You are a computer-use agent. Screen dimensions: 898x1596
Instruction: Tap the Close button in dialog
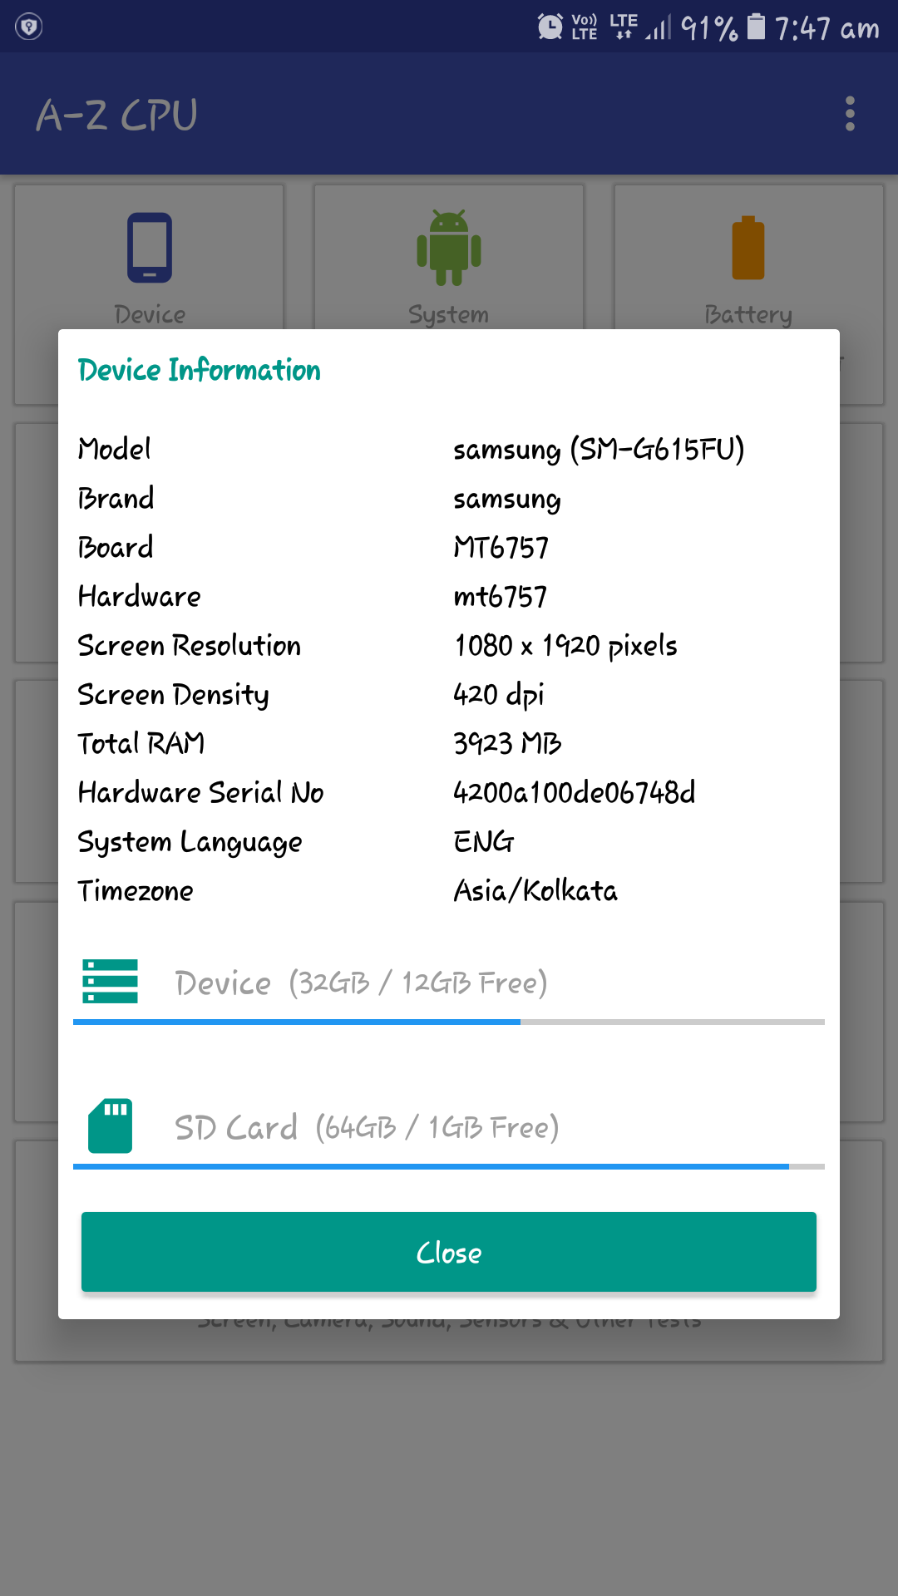pyautogui.click(x=449, y=1252)
